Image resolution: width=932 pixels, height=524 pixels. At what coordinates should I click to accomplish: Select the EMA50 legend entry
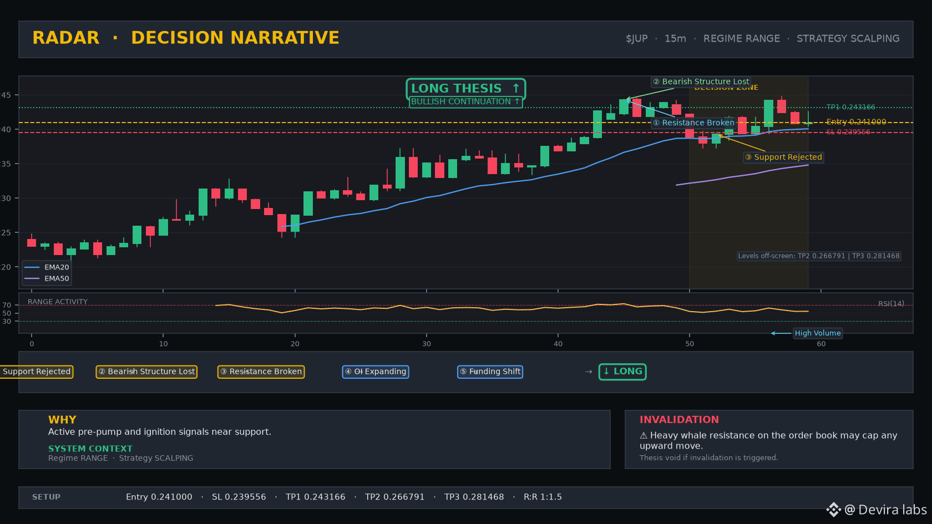pyautogui.click(x=47, y=279)
